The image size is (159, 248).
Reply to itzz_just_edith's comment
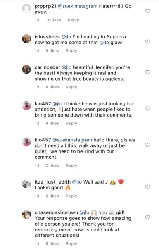coord(71,196)
